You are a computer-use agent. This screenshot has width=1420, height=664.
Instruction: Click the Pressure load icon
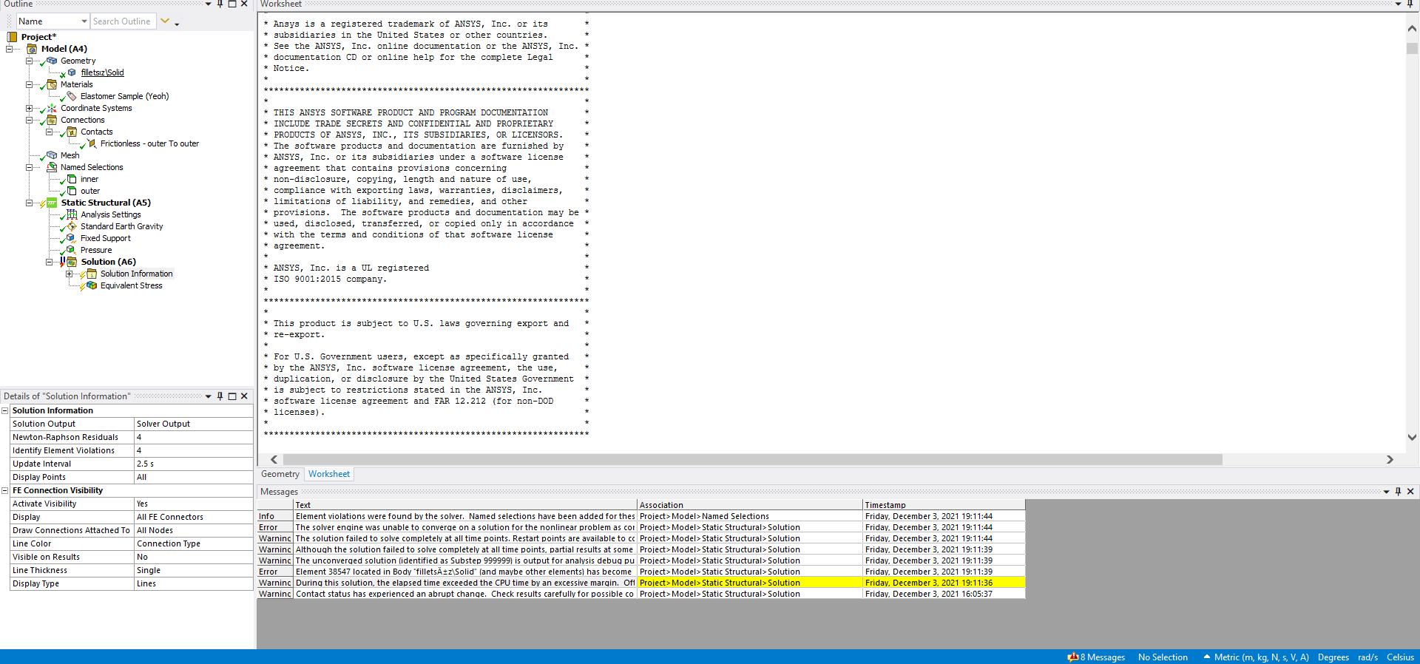point(72,250)
